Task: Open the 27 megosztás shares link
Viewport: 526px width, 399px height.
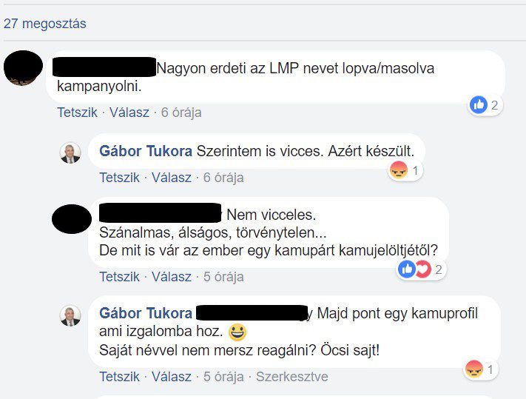Action: pos(45,24)
